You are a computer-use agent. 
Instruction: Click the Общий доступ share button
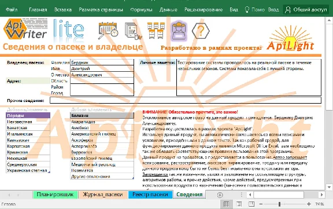click(306, 10)
